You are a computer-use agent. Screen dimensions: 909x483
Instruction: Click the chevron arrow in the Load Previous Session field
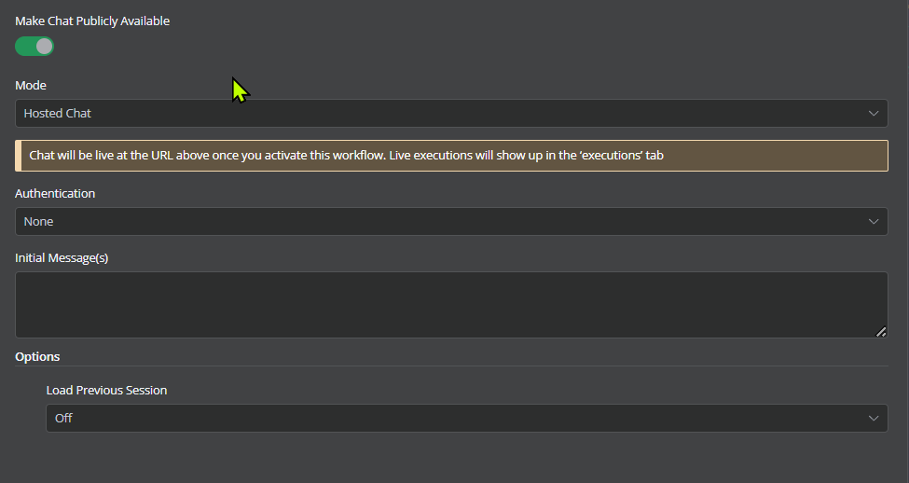[x=873, y=418]
